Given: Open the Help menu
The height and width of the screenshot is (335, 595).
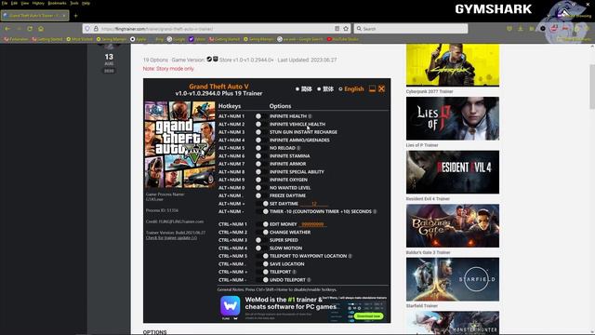Looking at the screenshot, I should pos(86,3).
